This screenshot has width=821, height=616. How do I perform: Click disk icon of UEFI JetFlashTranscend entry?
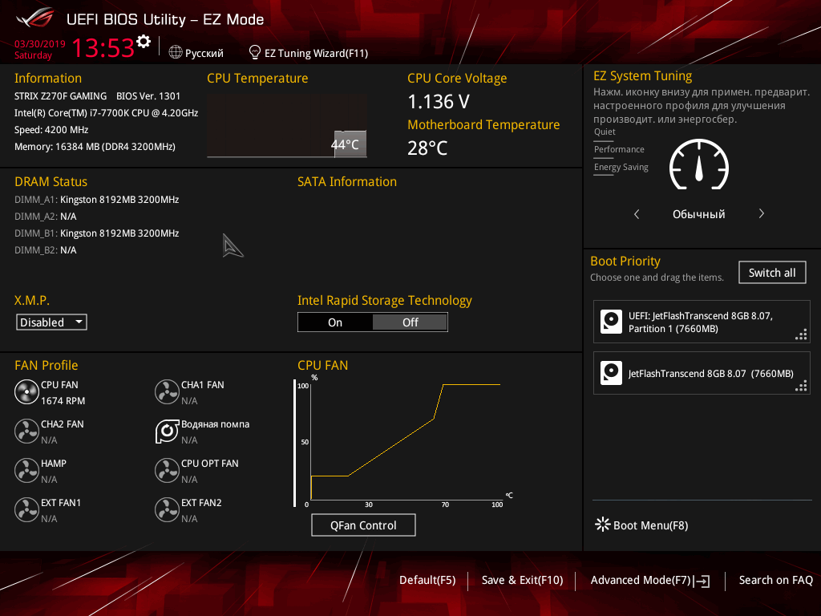tap(611, 322)
